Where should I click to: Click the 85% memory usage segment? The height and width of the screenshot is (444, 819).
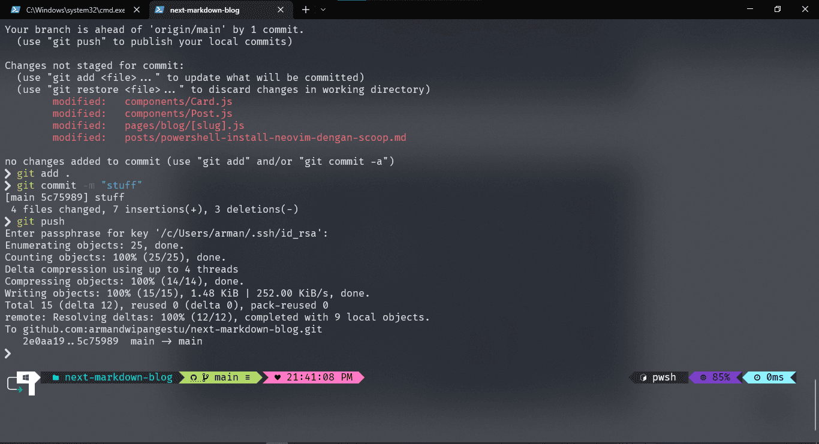(x=716, y=377)
